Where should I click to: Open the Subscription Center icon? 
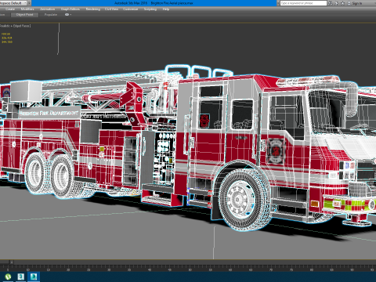[x=337, y=3]
